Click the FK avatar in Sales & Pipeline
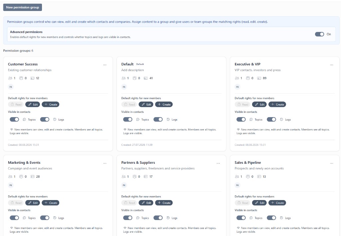341x236 pixels. (x=237, y=185)
